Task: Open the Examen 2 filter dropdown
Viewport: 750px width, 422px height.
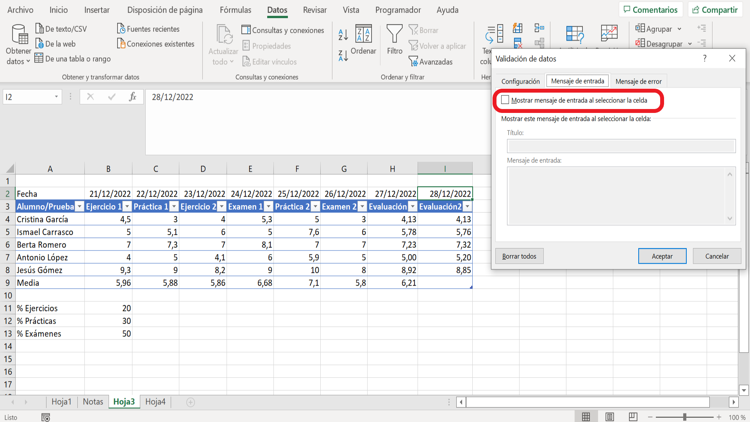Action: (x=362, y=207)
